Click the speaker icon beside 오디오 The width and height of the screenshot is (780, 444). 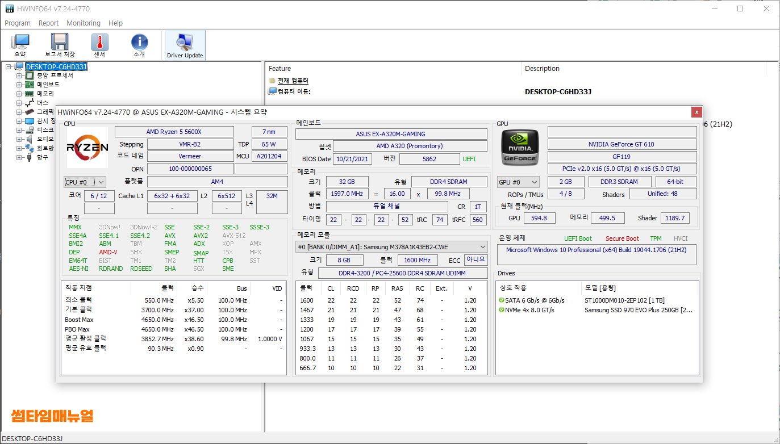[x=30, y=139]
